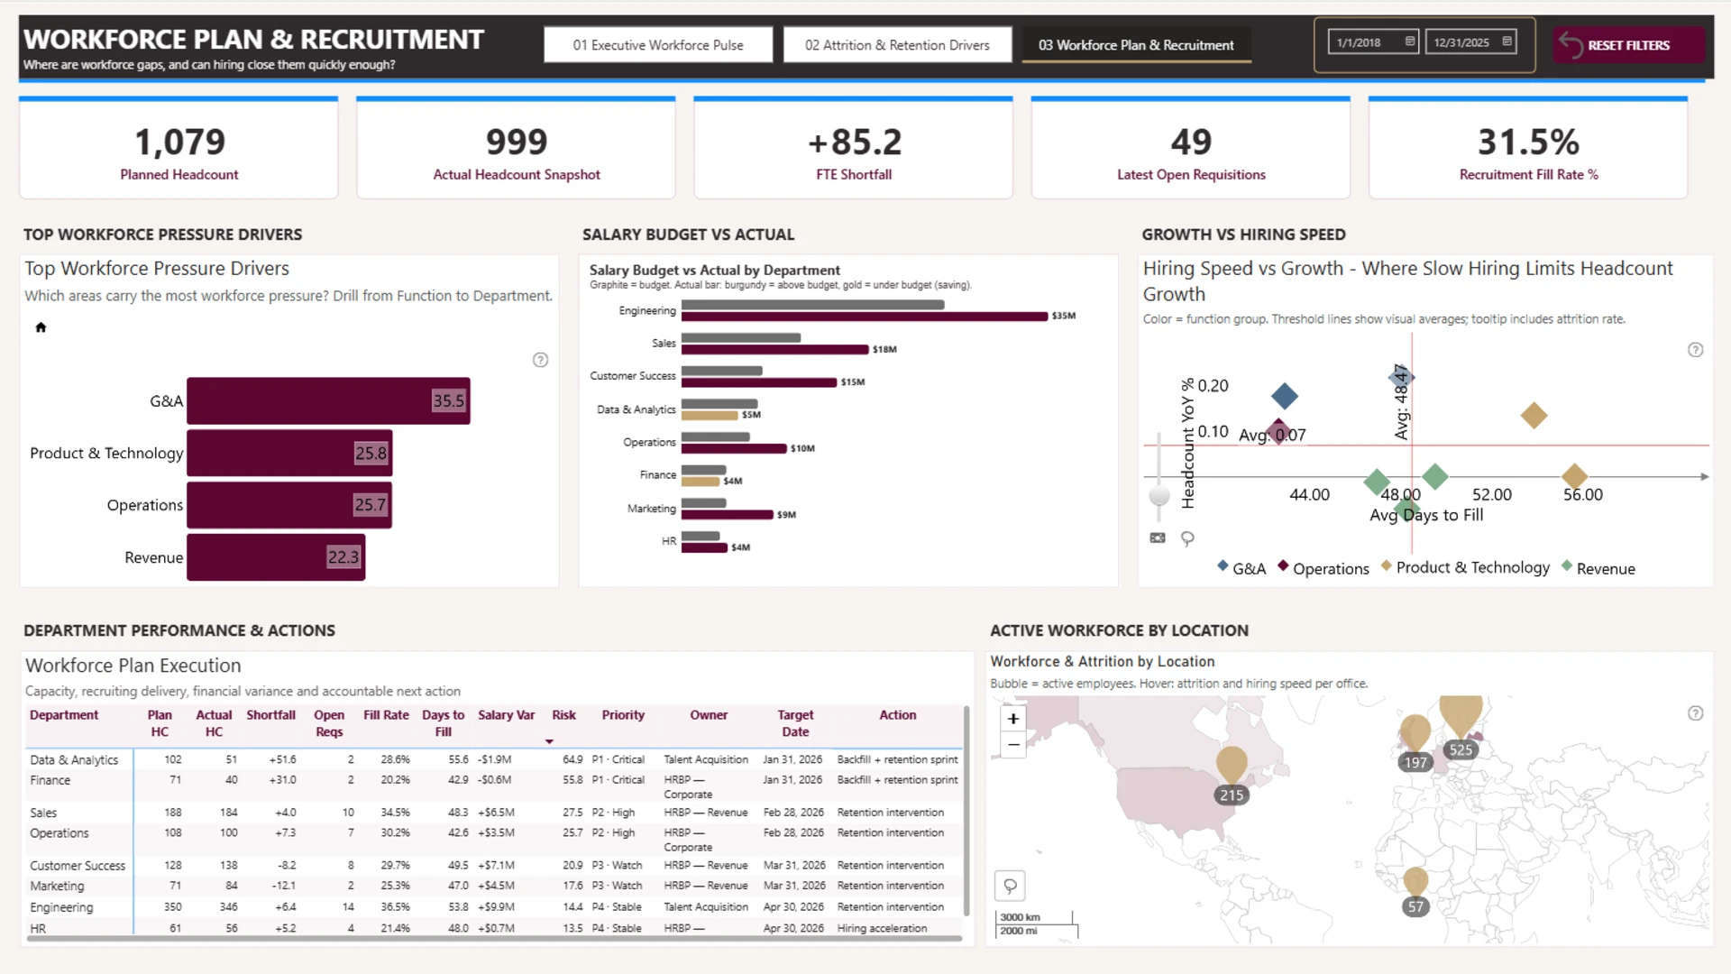
Task: Click the 215 employees map bubble
Action: coord(1232,795)
